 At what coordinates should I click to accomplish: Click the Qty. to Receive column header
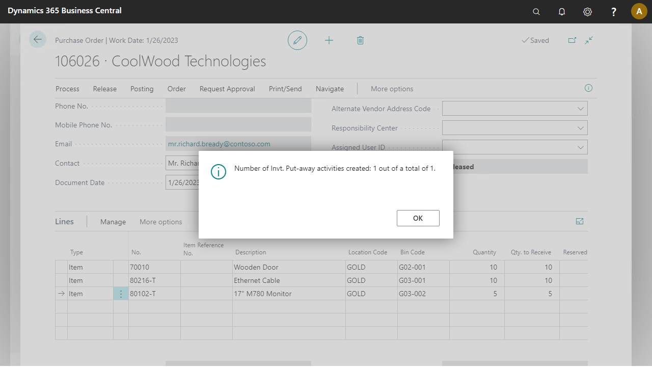coord(531,252)
